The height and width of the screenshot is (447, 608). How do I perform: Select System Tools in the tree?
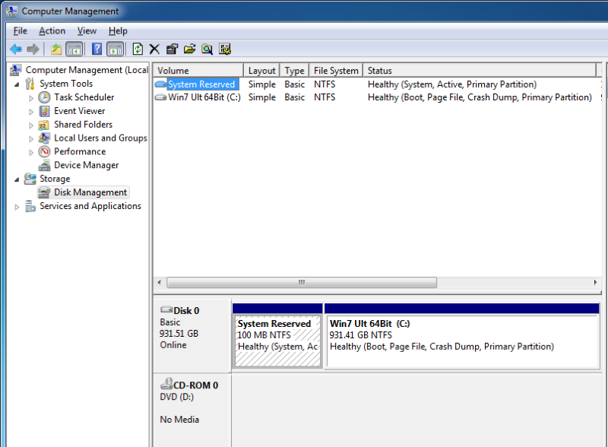click(x=66, y=84)
